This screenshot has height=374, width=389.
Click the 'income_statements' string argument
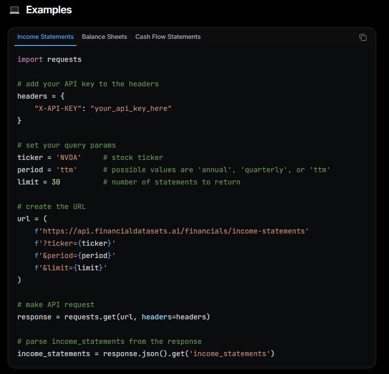pyautogui.click(x=230, y=354)
